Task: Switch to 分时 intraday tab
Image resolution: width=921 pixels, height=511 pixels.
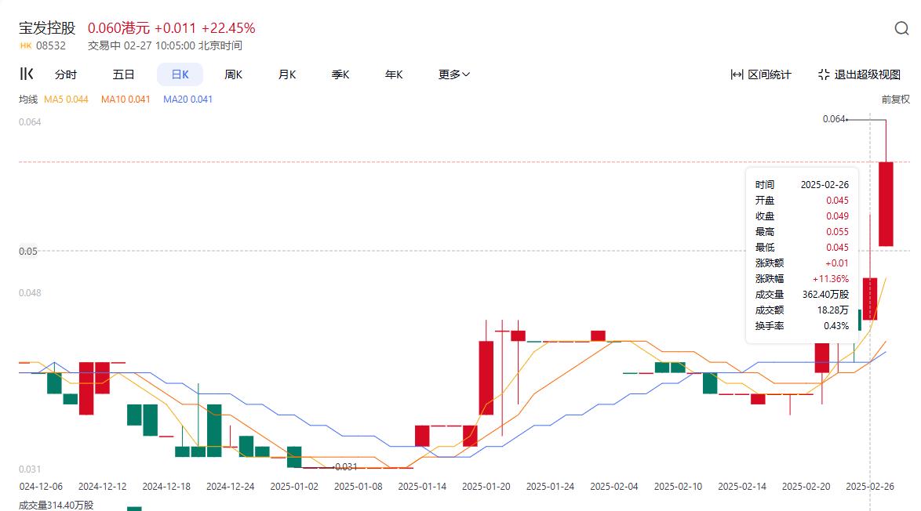Action: (x=66, y=74)
